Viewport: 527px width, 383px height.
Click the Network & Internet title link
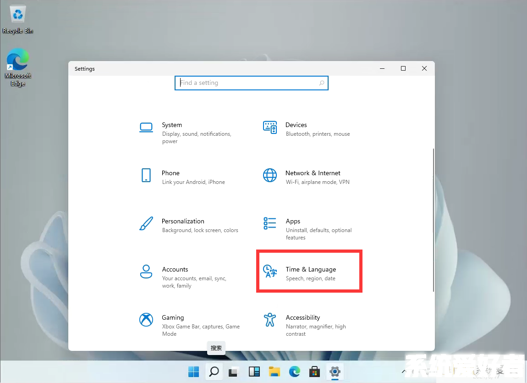313,173
